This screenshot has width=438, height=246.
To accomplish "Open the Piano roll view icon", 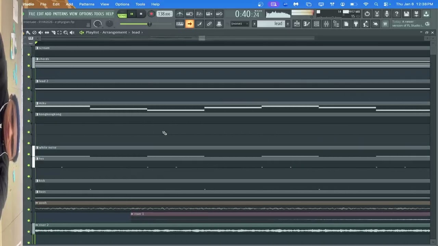I will [x=307, y=24].
